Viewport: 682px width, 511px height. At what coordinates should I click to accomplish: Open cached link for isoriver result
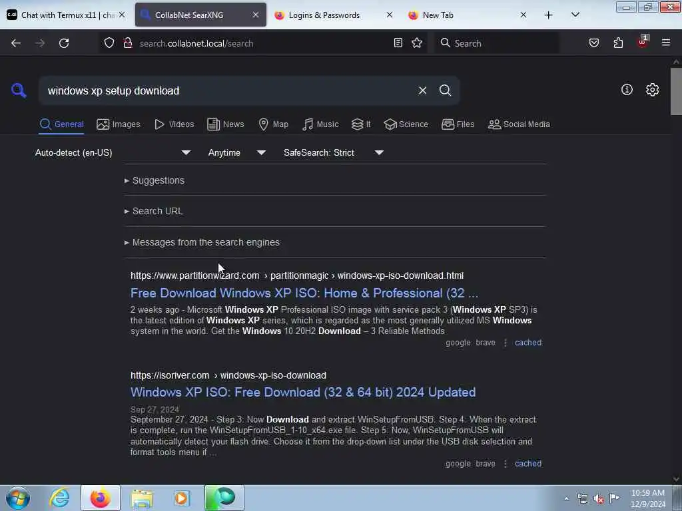(x=528, y=464)
